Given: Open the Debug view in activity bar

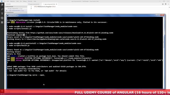Looking at the screenshot, I should pyautogui.click(x=2, y=18).
